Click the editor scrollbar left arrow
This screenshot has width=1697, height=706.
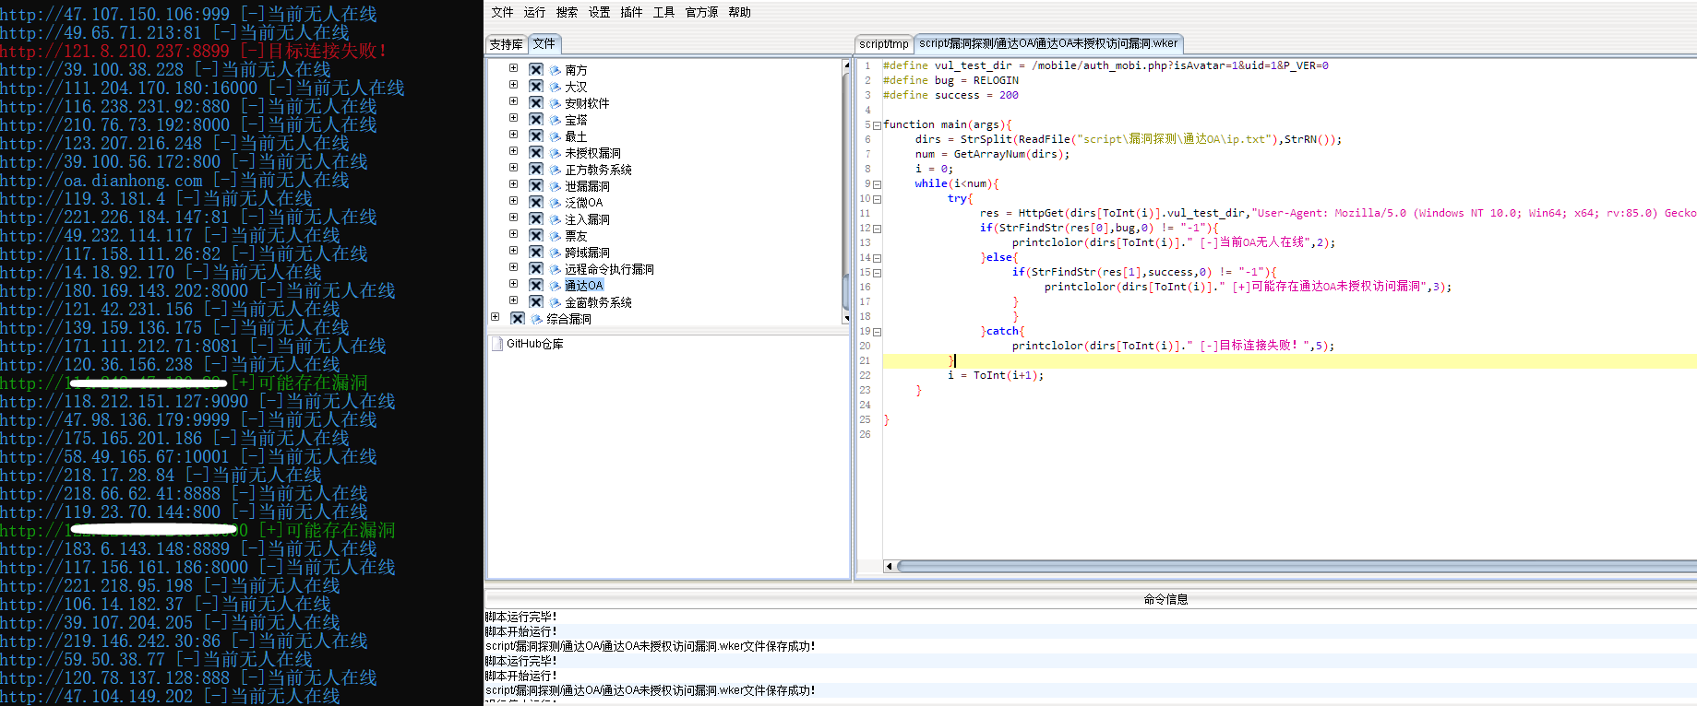(889, 566)
